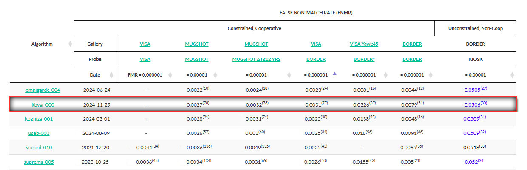The height and width of the screenshot is (170, 527).
Task: Open the kogniza-001 algorithm link
Action: tap(39, 119)
